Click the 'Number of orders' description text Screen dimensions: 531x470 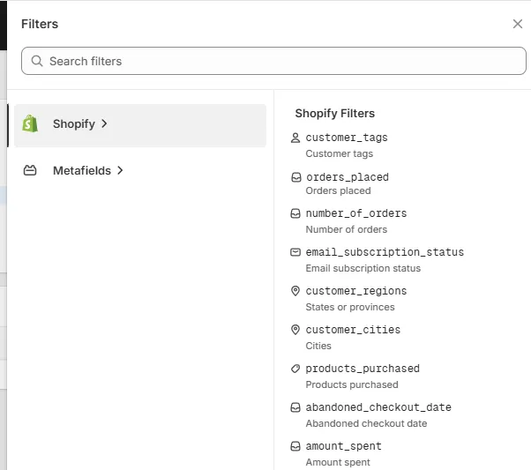(x=346, y=229)
